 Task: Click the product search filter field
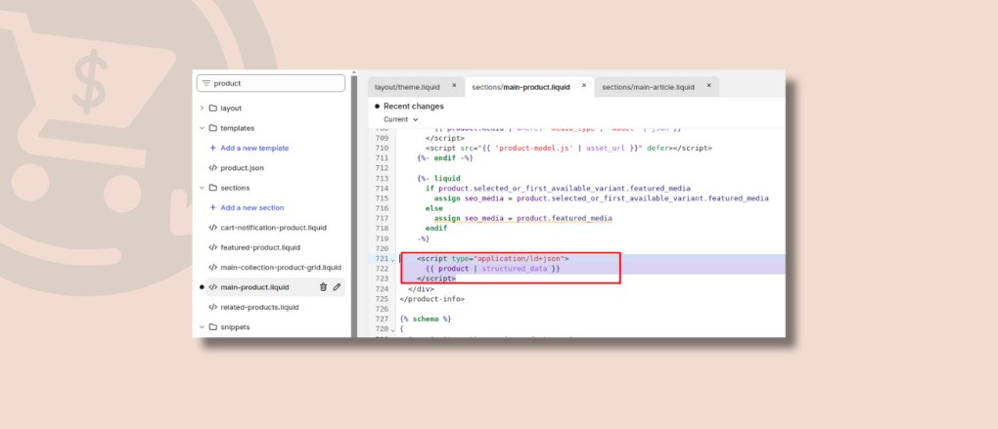click(x=270, y=83)
